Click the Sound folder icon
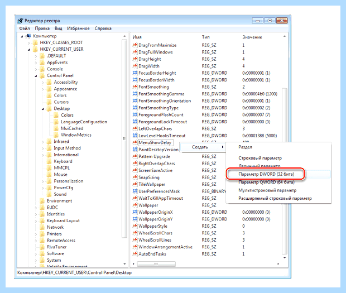This screenshot has width=346, height=293. (49, 194)
